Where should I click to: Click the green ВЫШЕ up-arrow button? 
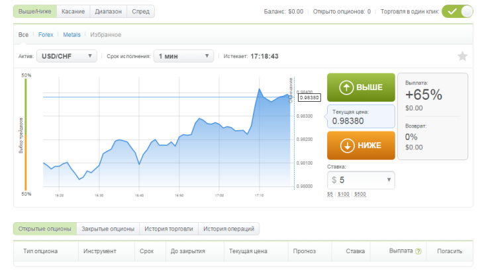[x=360, y=87]
